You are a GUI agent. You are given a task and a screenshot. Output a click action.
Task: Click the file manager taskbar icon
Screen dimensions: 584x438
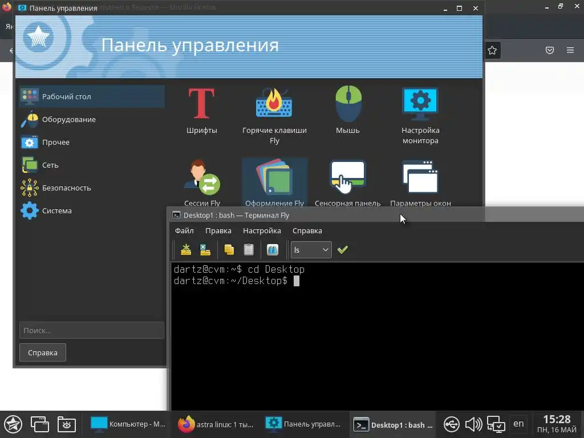67,424
